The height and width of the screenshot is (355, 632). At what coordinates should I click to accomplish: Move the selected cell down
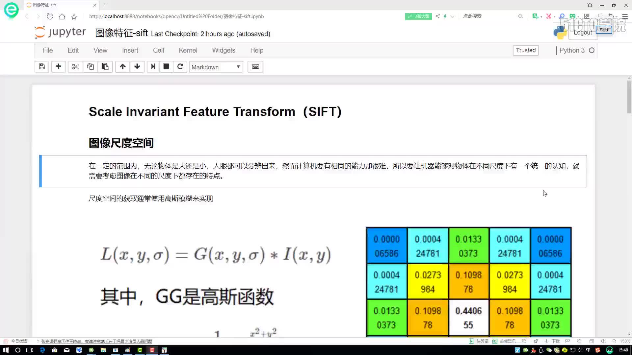coord(137,67)
